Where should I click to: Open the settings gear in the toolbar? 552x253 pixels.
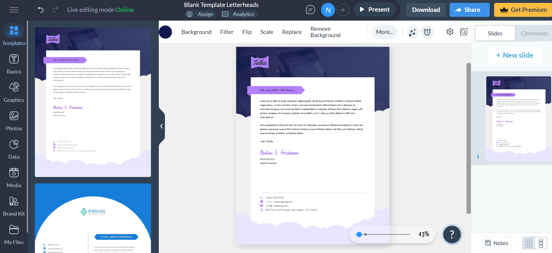pos(450,32)
